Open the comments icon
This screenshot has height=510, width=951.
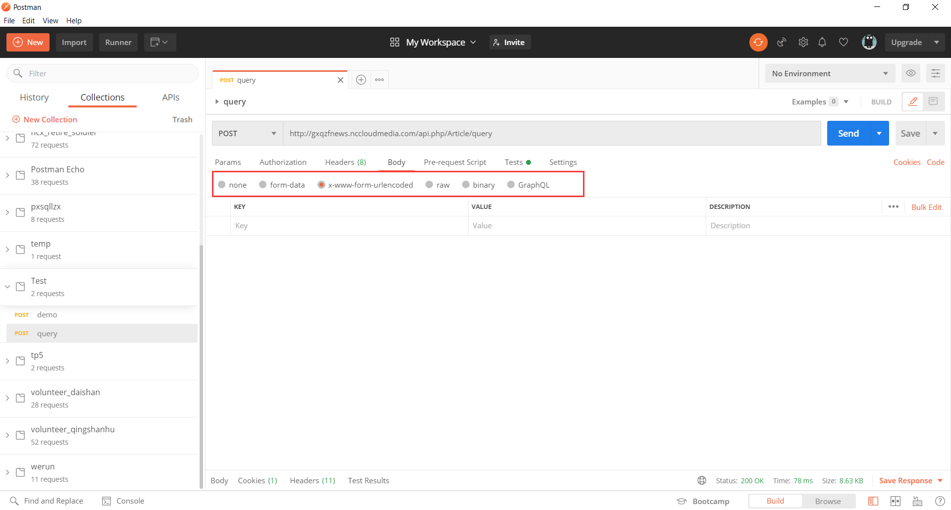coord(934,102)
